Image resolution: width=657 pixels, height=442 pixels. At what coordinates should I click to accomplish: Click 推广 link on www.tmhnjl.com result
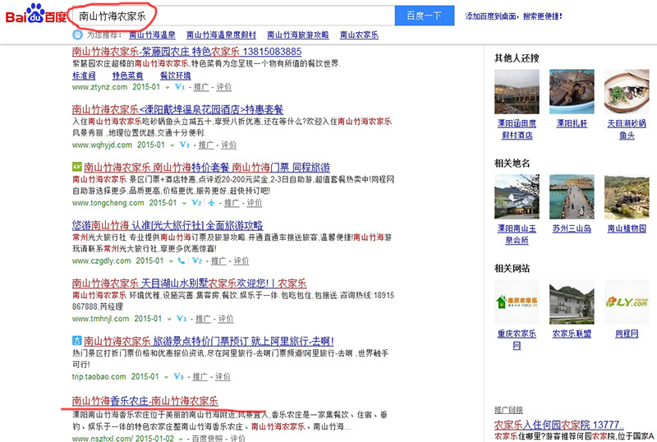coord(203,319)
